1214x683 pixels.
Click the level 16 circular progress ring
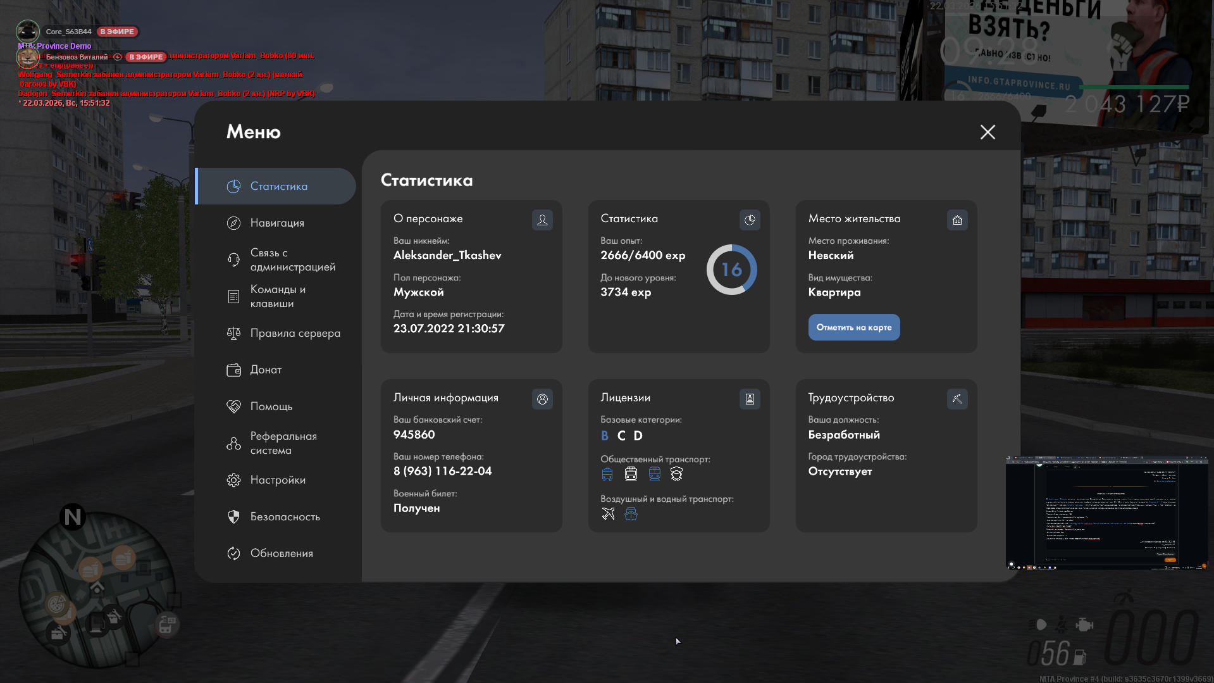(731, 270)
